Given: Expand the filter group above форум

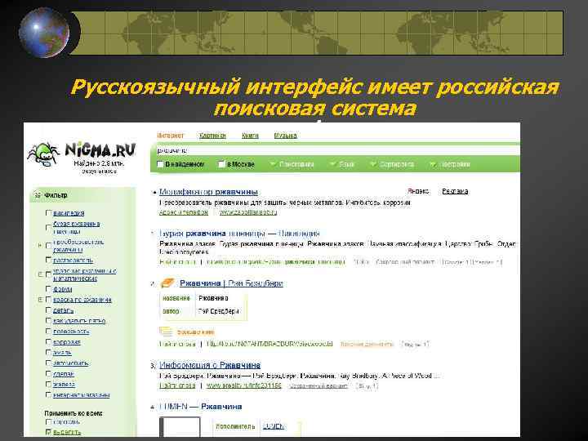Looking at the screenshot, I should point(40,274).
